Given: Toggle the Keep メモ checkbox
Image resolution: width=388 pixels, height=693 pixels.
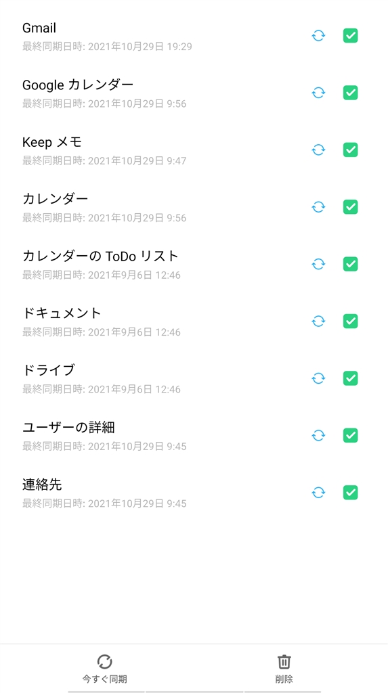Looking at the screenshot, I should [x=350, y=150].
